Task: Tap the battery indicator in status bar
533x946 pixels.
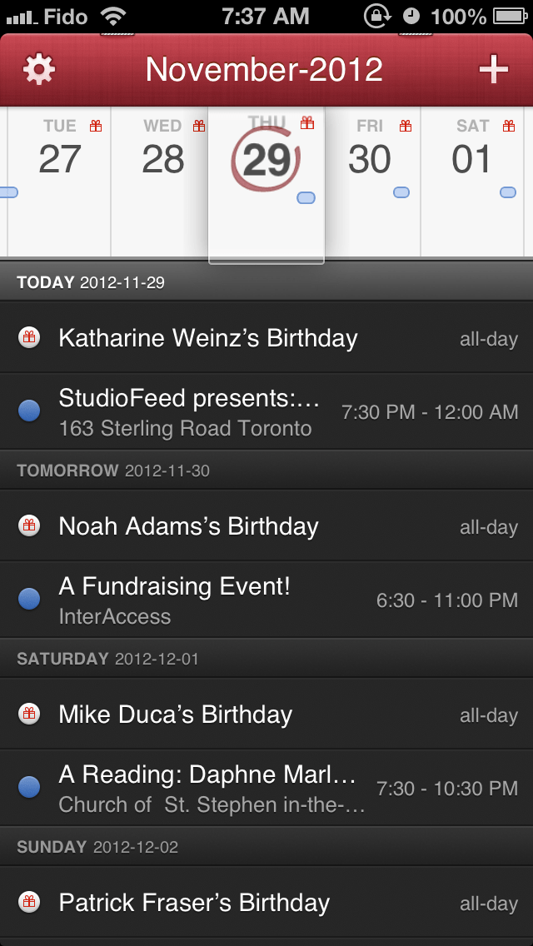Action: pyautogui.click(x=509, y=16)
